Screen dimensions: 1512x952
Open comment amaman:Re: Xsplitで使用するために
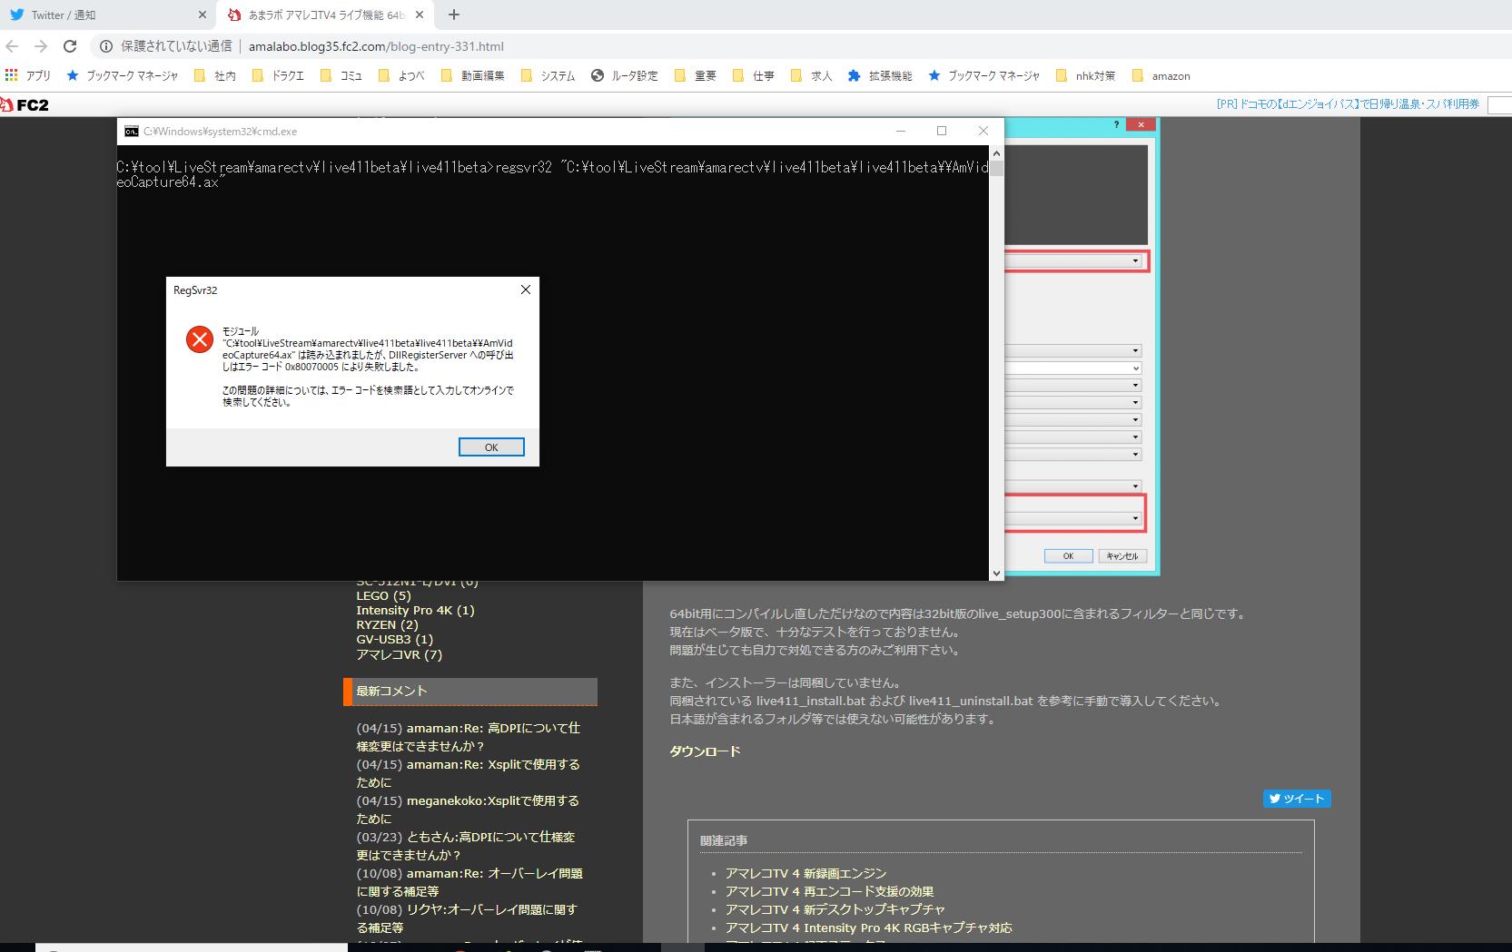pyautogui.click(x=468, y=773)
